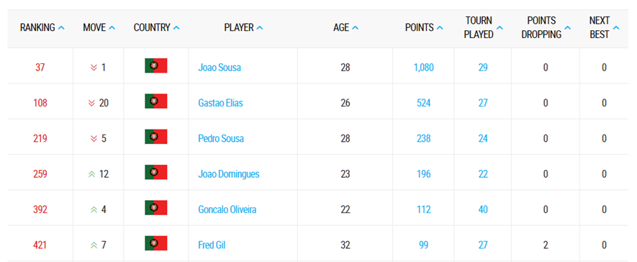Viewport: 637px width, 262px height.
Task: Sort by the Age column arrow
Action: pyautogui.click(x=355, y=27)
